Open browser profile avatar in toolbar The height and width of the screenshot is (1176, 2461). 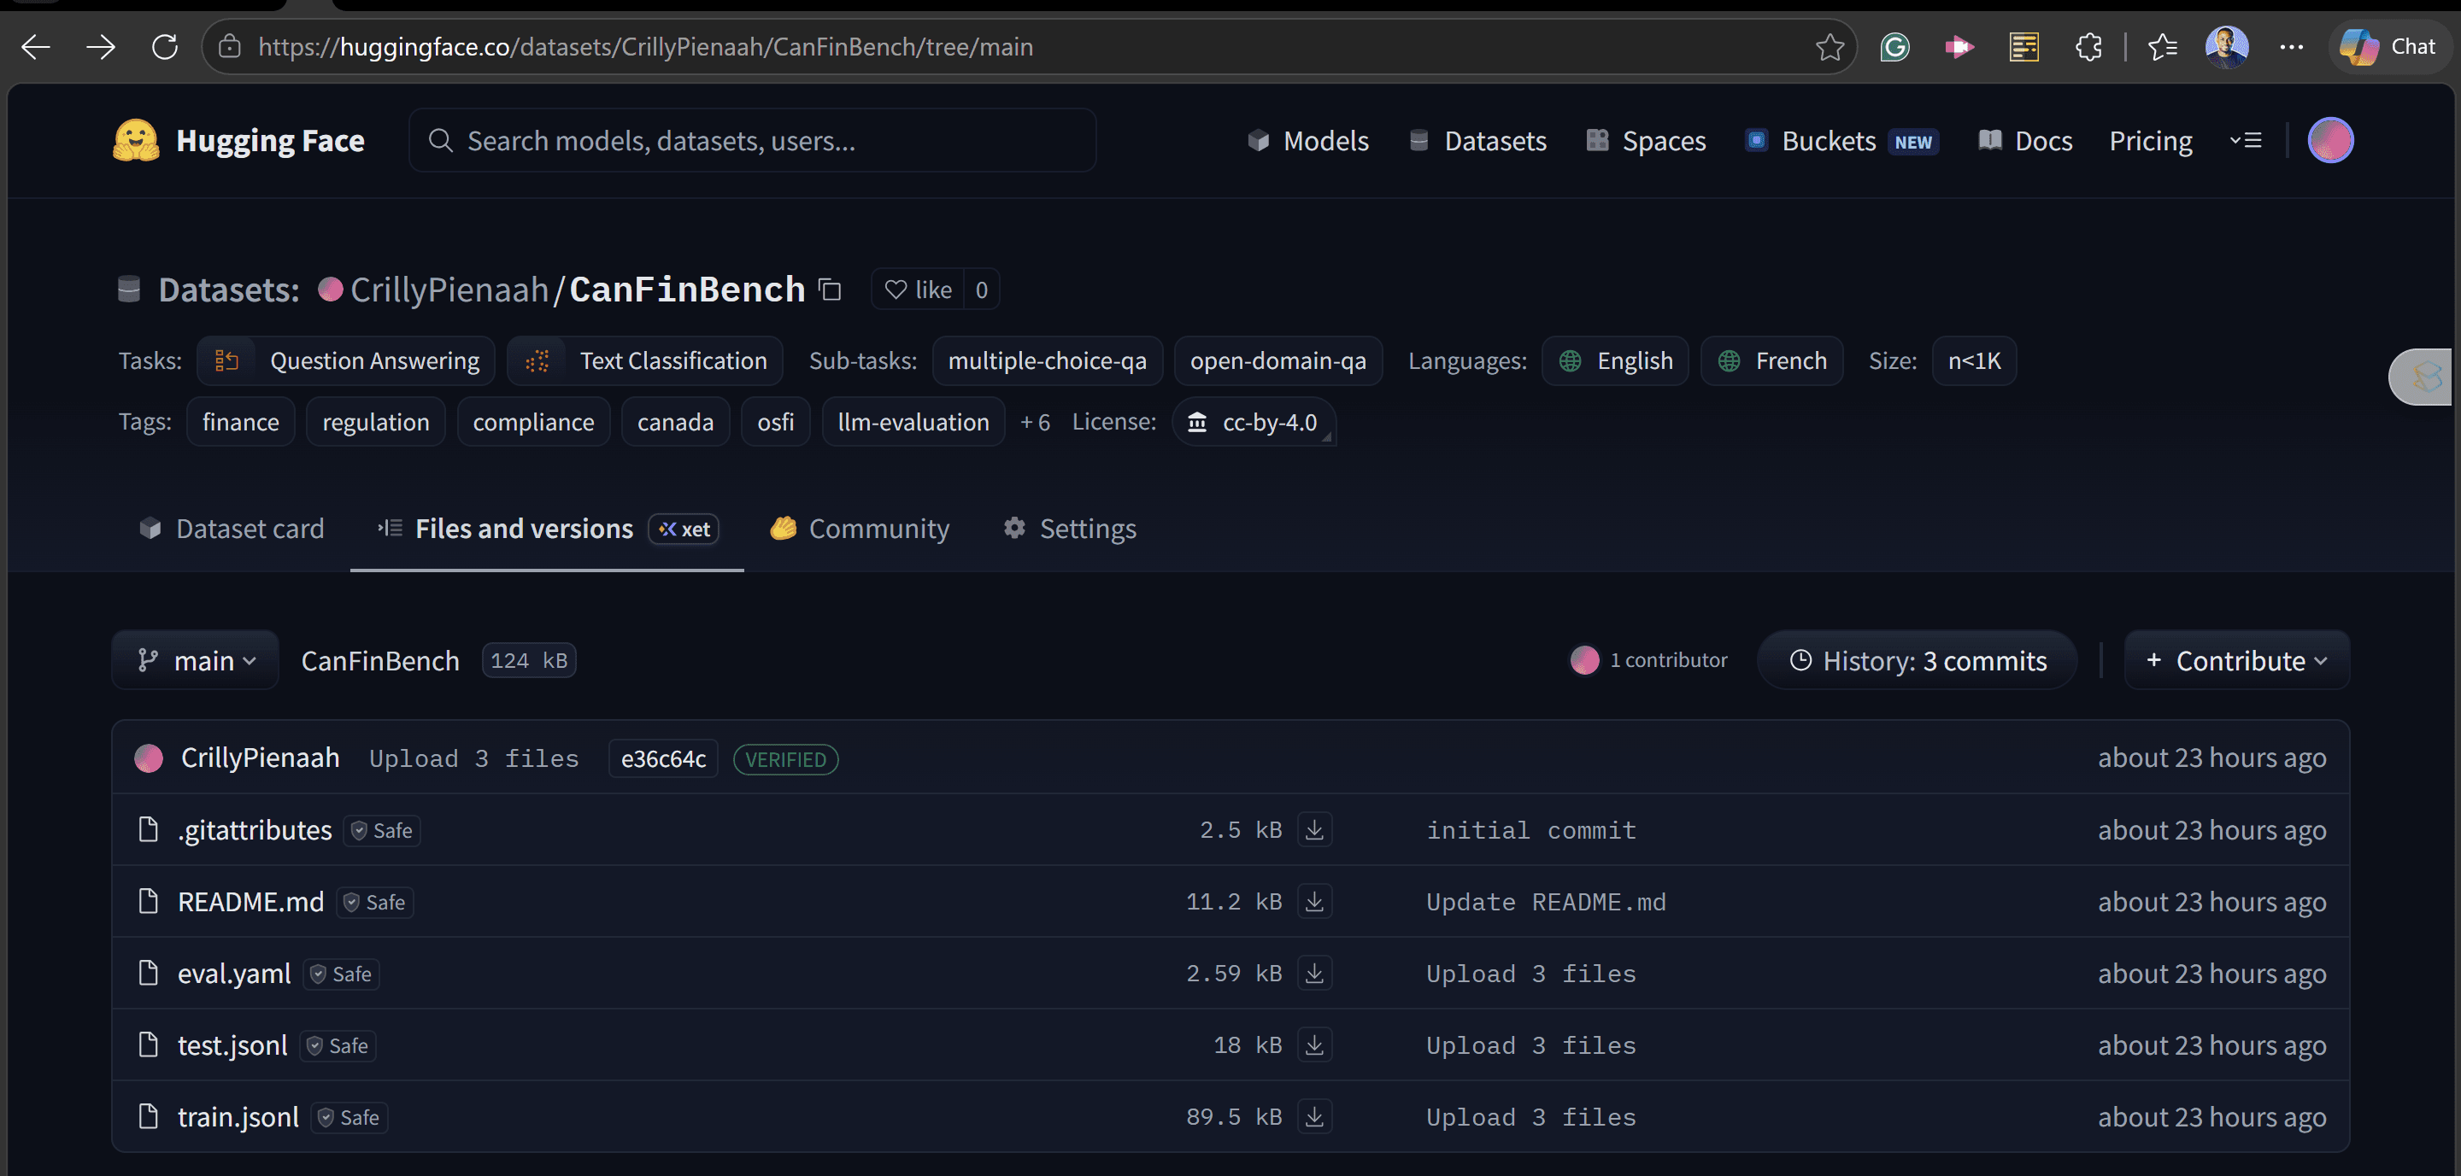tap(2226, 47)
